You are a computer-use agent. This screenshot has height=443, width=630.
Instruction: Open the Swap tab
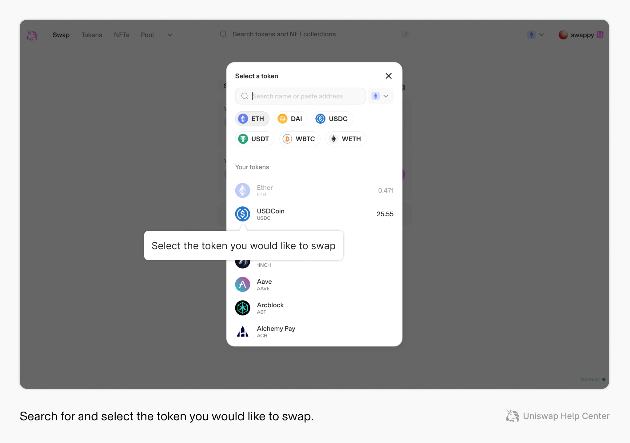(x=61, y=35)
